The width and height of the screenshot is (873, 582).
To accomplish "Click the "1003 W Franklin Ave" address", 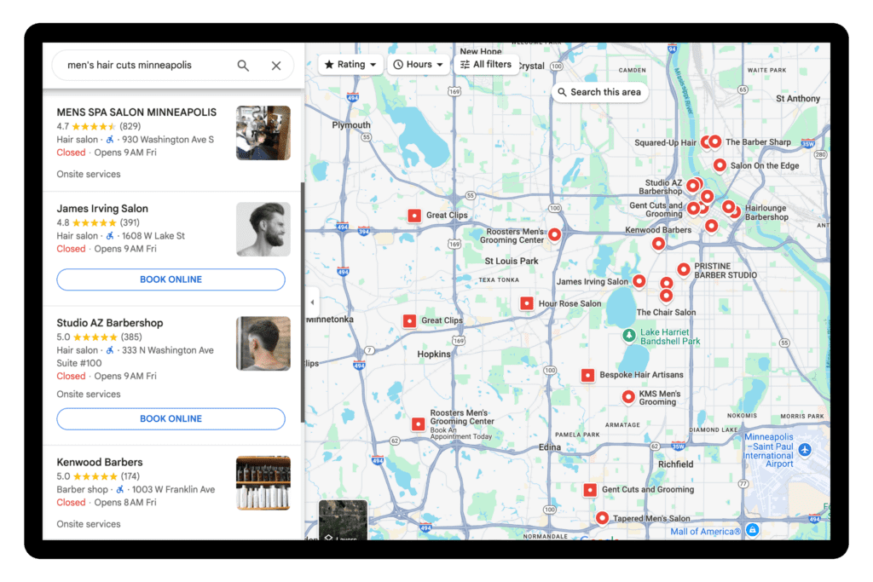I will click(x=173, y=490).
